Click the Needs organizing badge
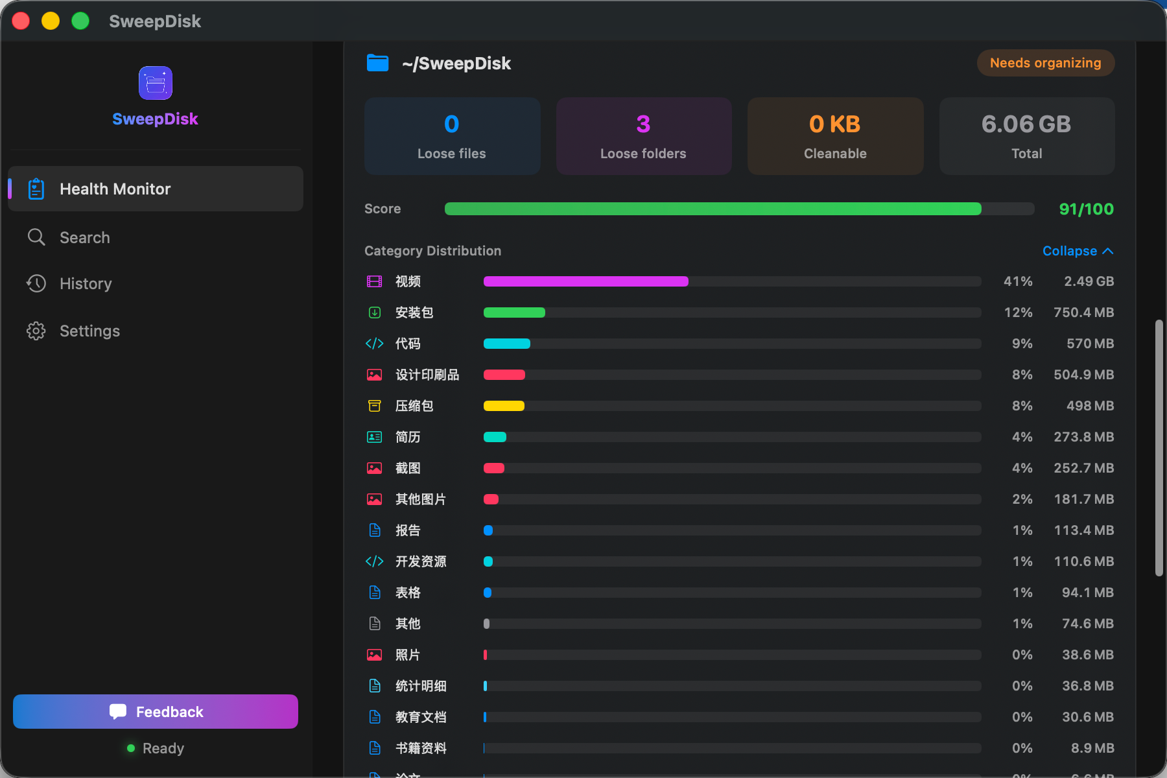The height and width of the screenshot is (778, 1167). click(x=1046, y=63)
